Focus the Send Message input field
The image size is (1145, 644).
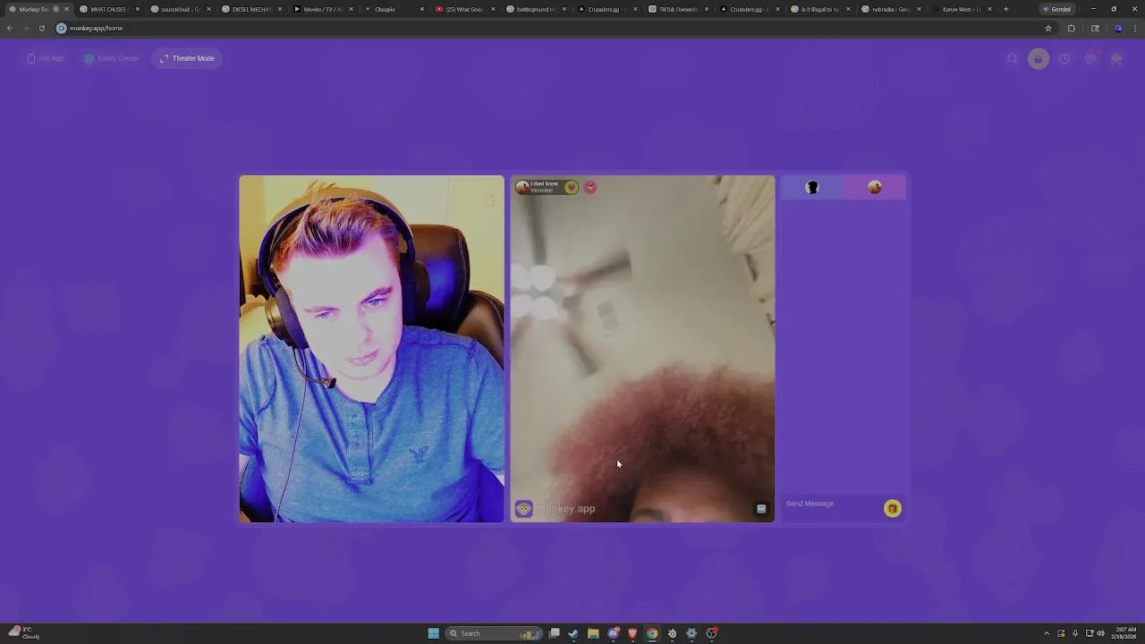tap(832, 504)
